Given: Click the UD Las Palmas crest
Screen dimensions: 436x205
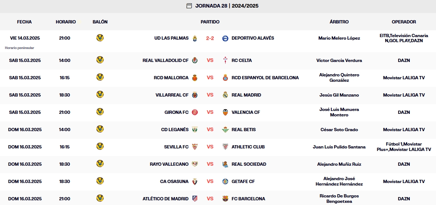Looking at the screenshot, I should click(195, 38).
